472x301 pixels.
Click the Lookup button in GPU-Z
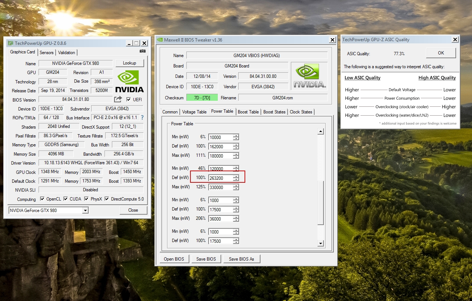pyautogui.click(x=130, y=63)
